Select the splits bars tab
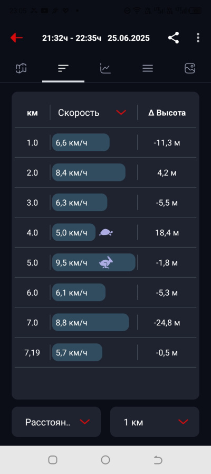Viewport: 211px width, 474px height. (63, 68)
